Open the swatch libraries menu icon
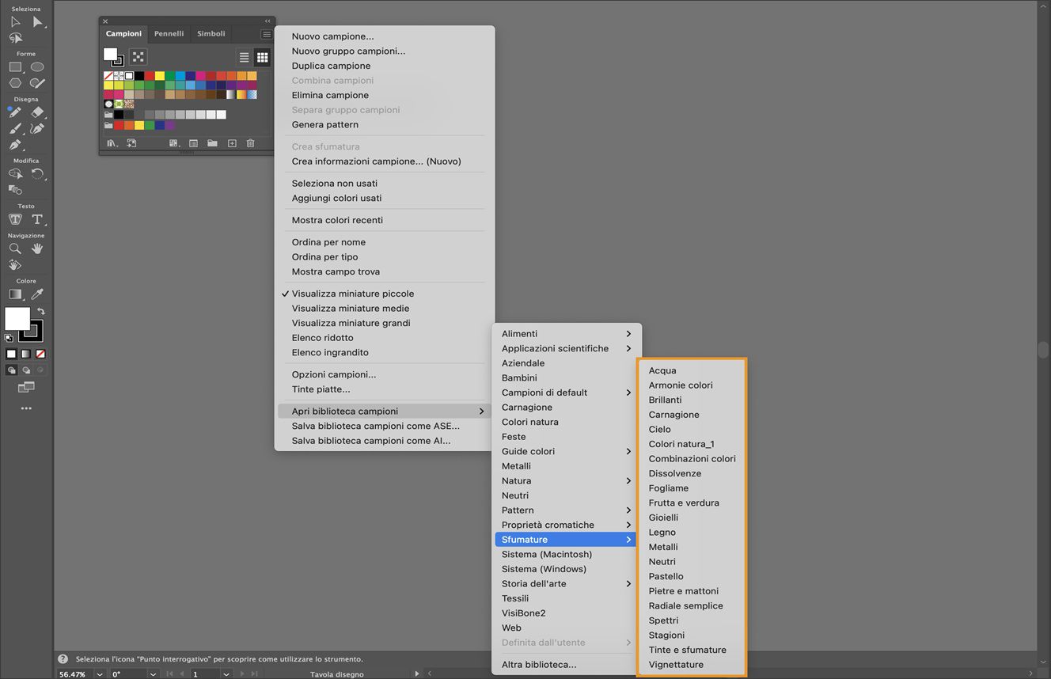 pos(112,143)
